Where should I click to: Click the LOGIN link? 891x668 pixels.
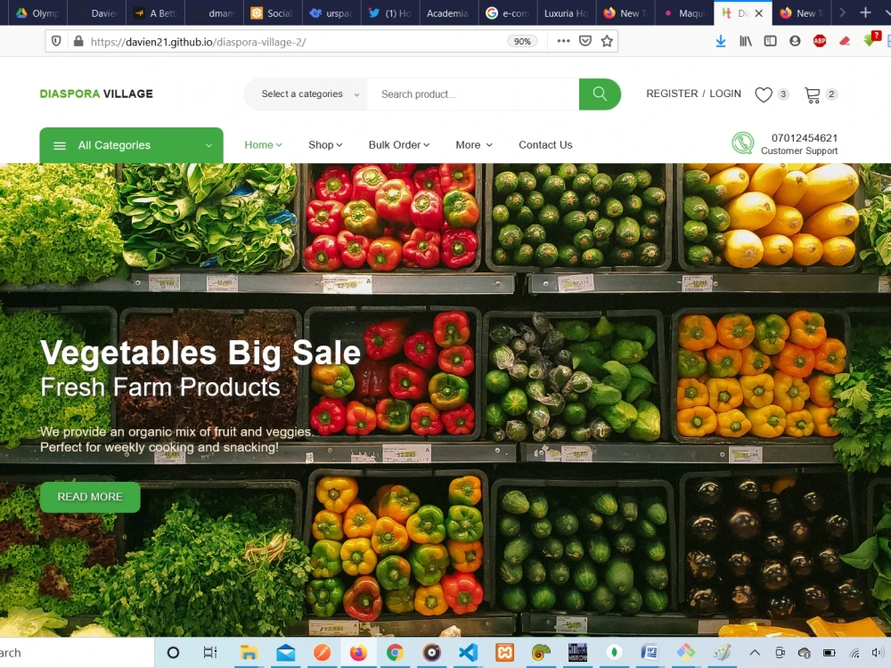pos(725,94)
